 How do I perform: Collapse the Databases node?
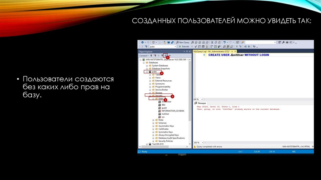coord(144,63)
